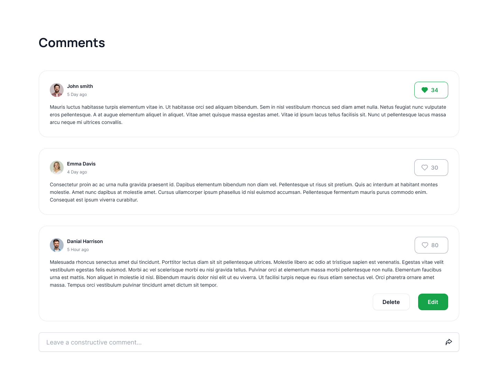Click the Danial Harrison author name
Screen dimensions: 498x385
pyautogui.click(x=85, y=241)
